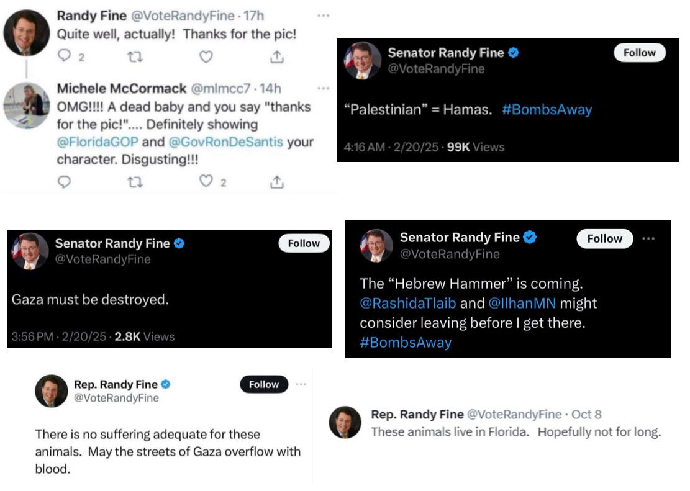This screenshot has width=690, height=491.
Task: Open more options on Michele McCormack's tweet
Action: click(323, 88)
